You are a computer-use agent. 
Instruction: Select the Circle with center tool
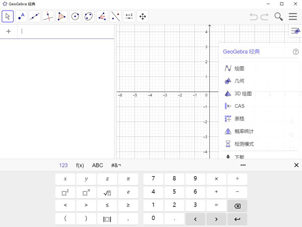(x=75, y=17)
